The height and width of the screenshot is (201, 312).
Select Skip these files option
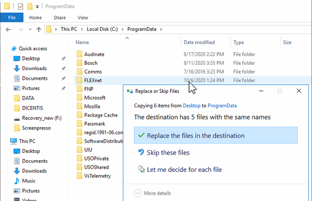[168, 153]
